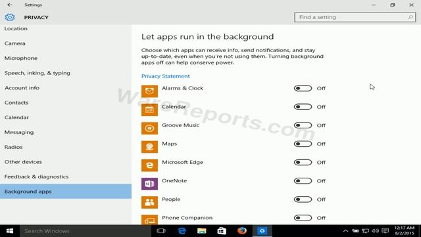Enable the People background switch

303,199
